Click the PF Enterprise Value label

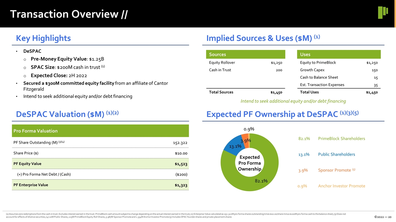click(x=31, y=185)
